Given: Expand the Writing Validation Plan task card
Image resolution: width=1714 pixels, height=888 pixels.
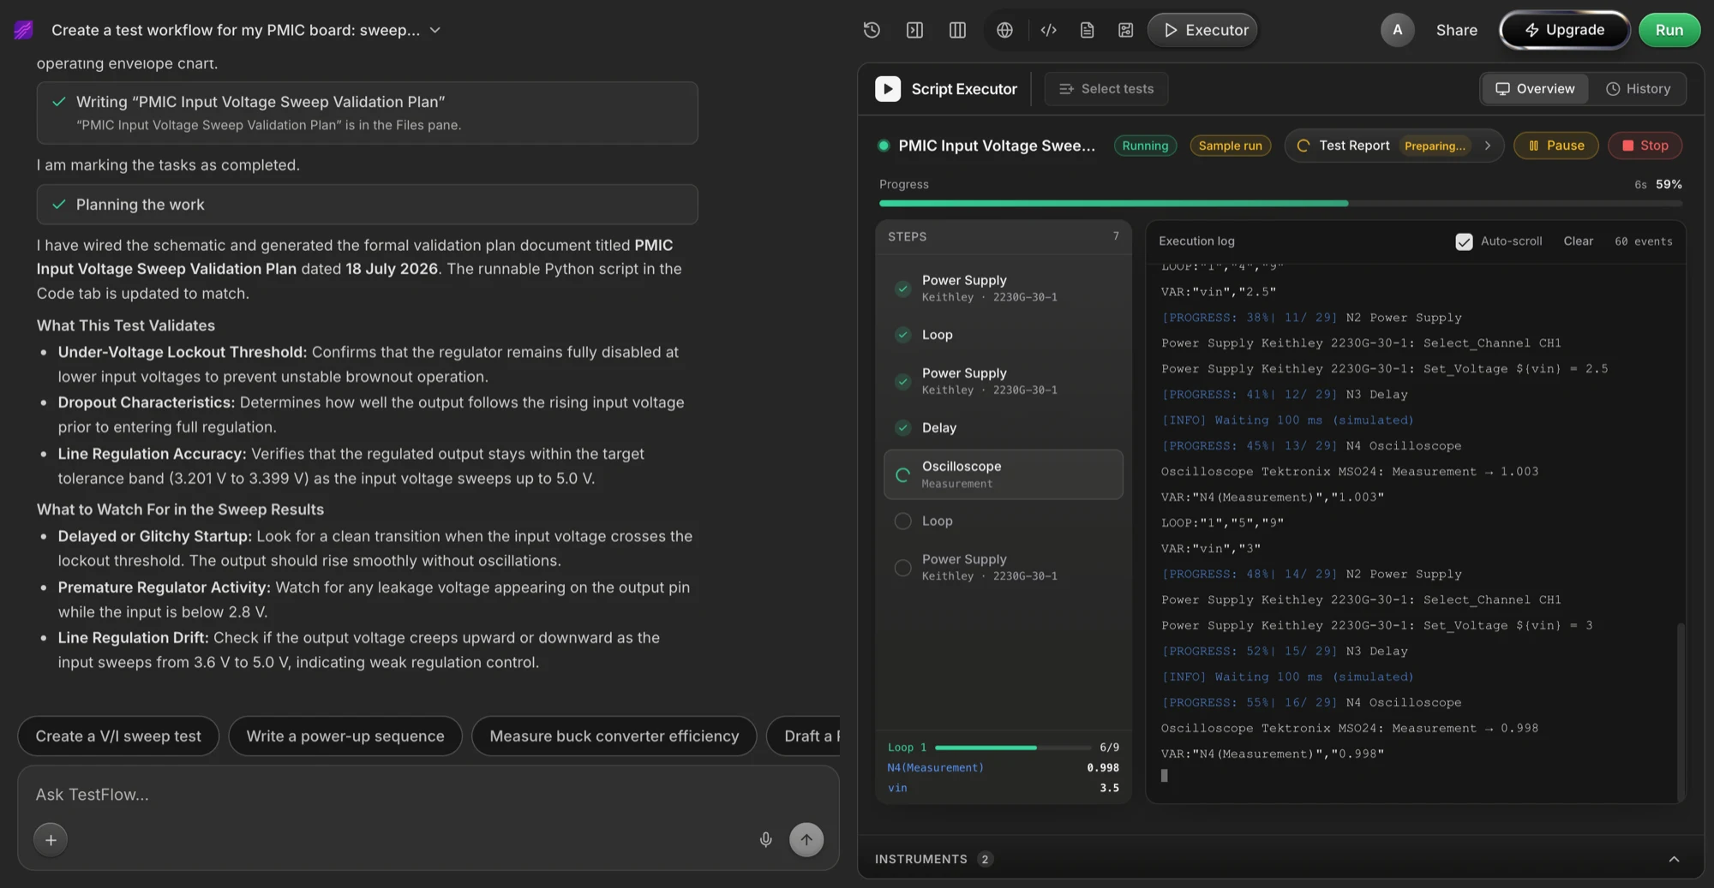Looking at the screenshot, I should (x=367, y=113).
